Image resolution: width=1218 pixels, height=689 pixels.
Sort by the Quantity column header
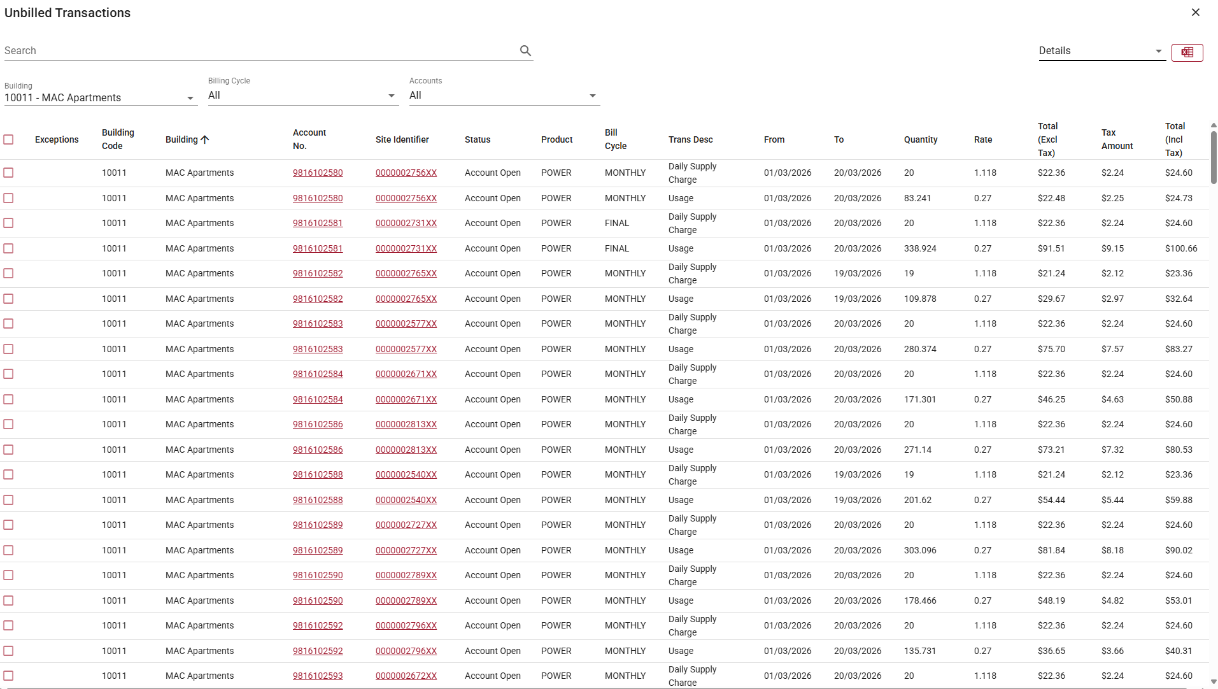pyautogui.click(x=921, y=139)
